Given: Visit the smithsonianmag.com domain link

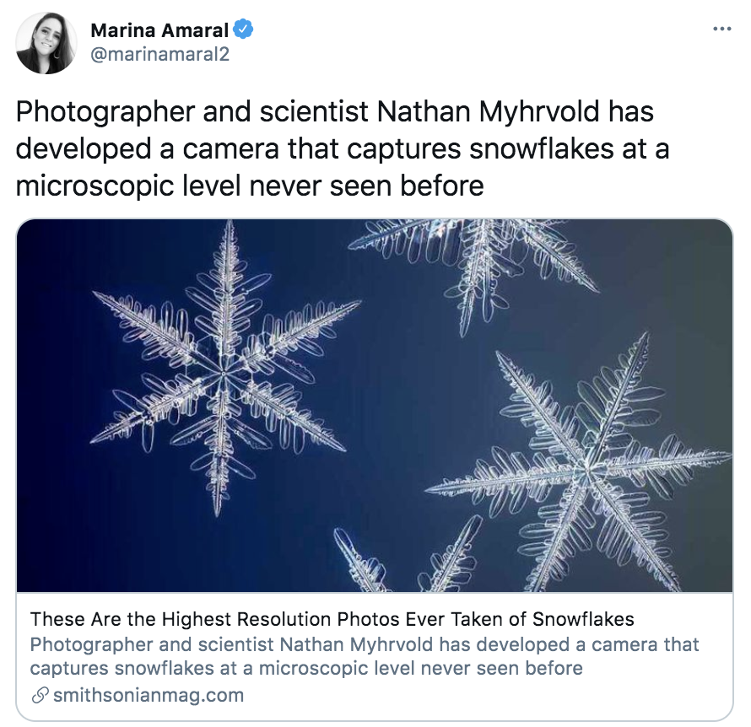Looking at the screenshot, I should [x=148, y=696].
